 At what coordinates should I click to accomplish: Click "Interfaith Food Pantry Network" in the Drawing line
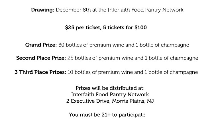[146, 10]
